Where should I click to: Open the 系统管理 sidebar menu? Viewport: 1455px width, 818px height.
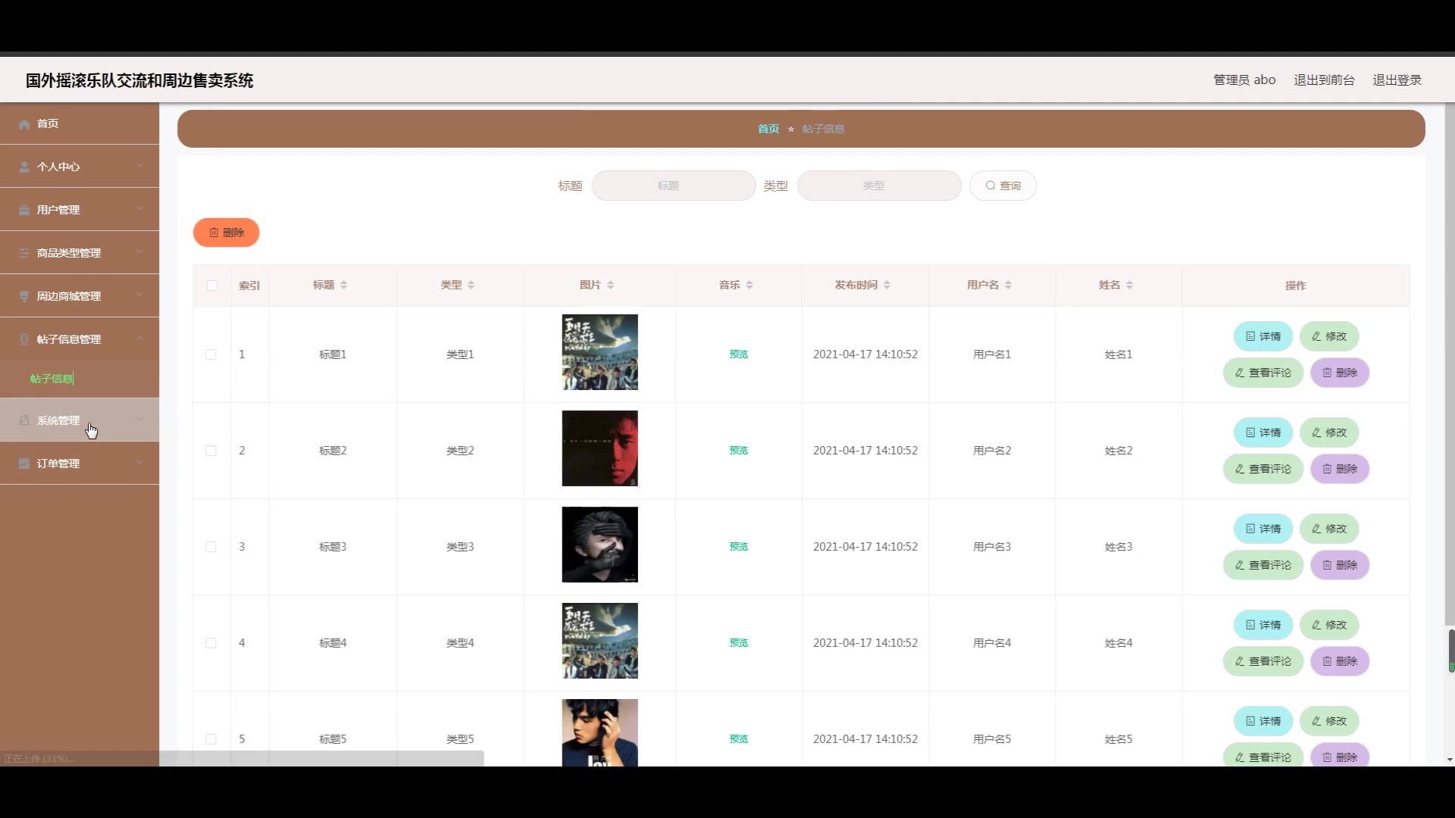(x=58, y=420)
